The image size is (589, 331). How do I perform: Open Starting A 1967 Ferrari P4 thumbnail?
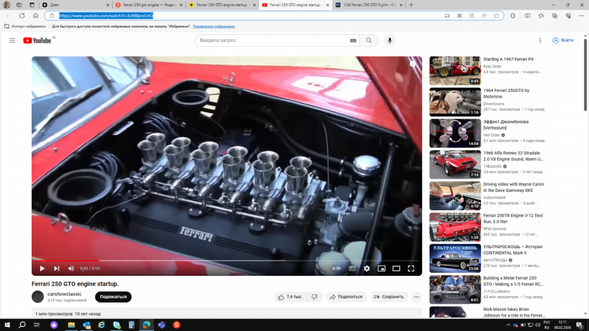(455, 70)
